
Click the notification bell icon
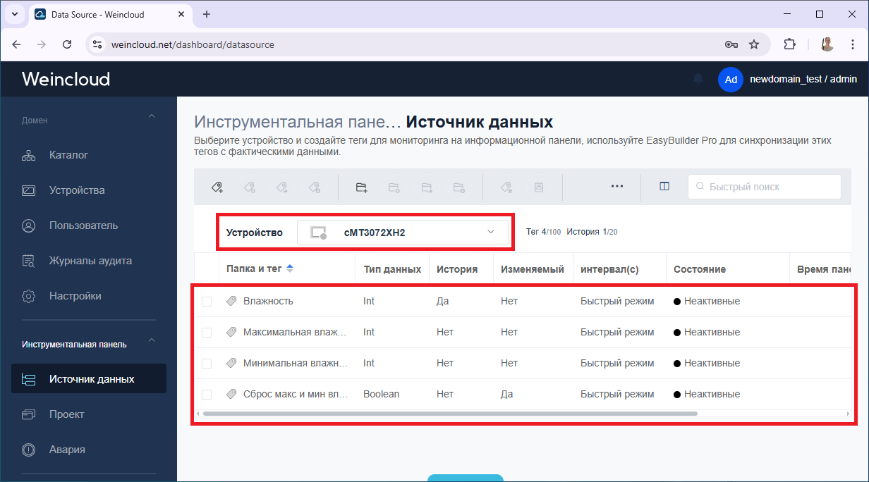pos(698,79)
